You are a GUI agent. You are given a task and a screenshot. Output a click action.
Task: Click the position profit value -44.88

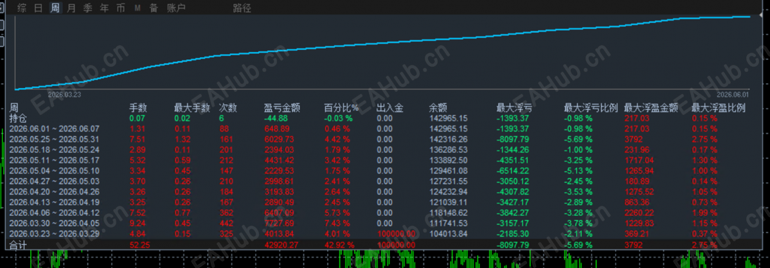pos(276,118)
